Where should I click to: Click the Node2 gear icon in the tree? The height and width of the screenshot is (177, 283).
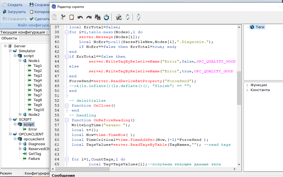pyautogui.click(x=25, y=115)
